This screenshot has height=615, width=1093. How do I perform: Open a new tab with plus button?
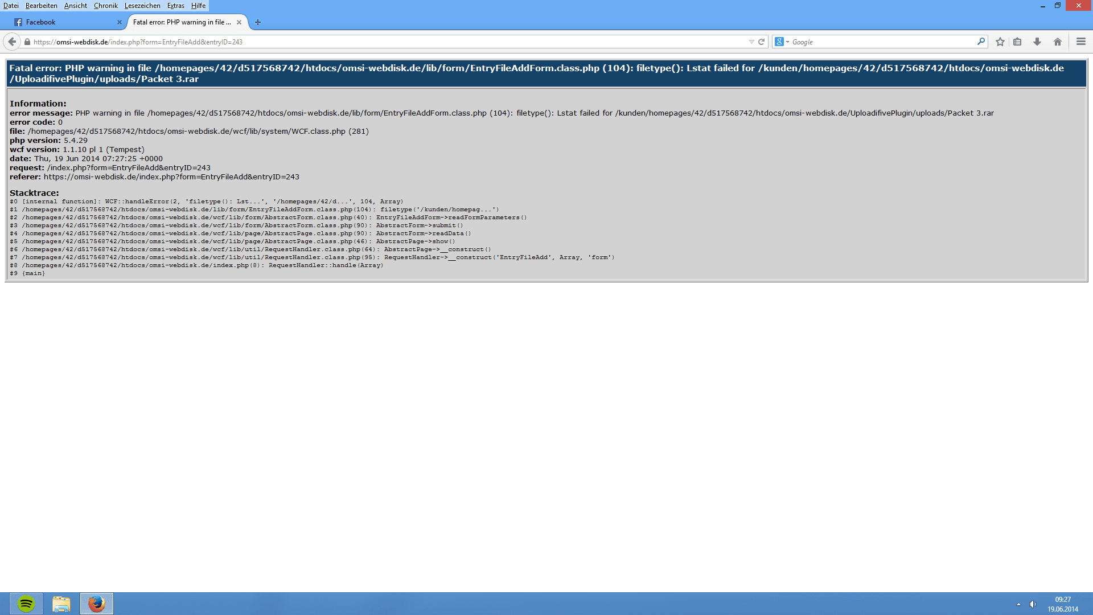(258, 22)
